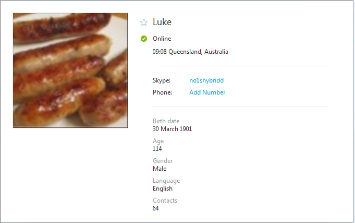Click the Online status text
Viewport: 355px width, 223px height.
tap(162, 39)
